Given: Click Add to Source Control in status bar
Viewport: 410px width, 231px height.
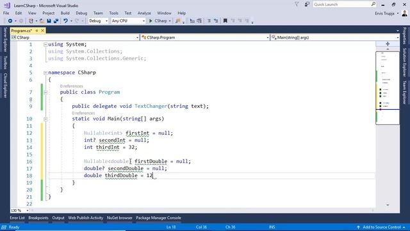Looking at the screenshot, I should 382,227.
